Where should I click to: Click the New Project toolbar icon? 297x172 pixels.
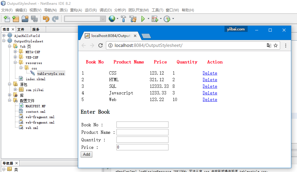pyautogui.click(x=16, y=19)
